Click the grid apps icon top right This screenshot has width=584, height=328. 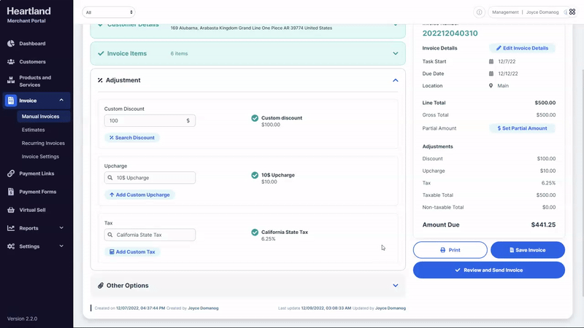coord(572,12)
